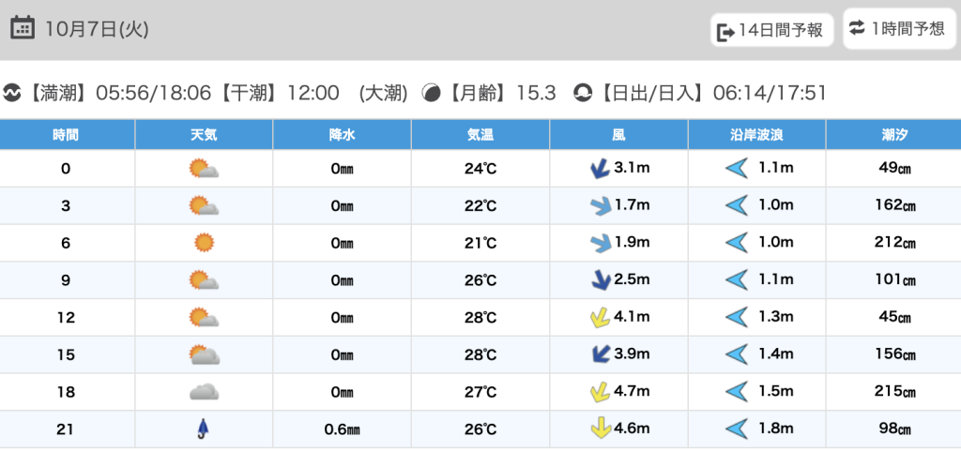Click the 10月7日(火) date label

click(97, 29)
